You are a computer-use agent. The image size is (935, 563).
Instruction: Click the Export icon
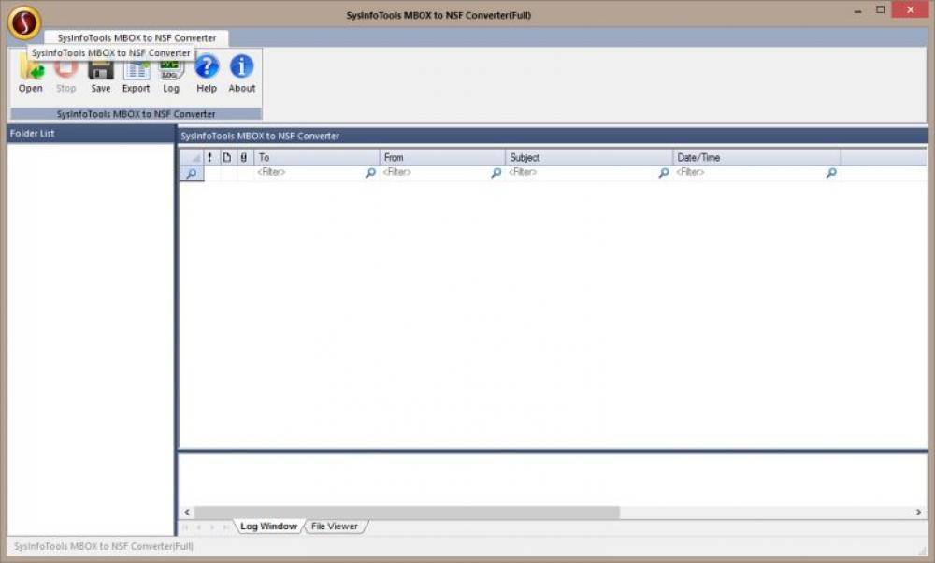(x=136, y=75)
